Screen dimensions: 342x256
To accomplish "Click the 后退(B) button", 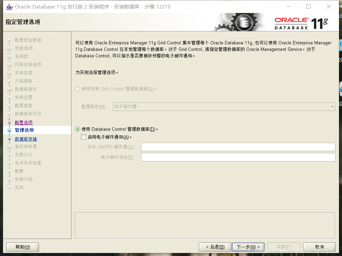I will [215, 247].
